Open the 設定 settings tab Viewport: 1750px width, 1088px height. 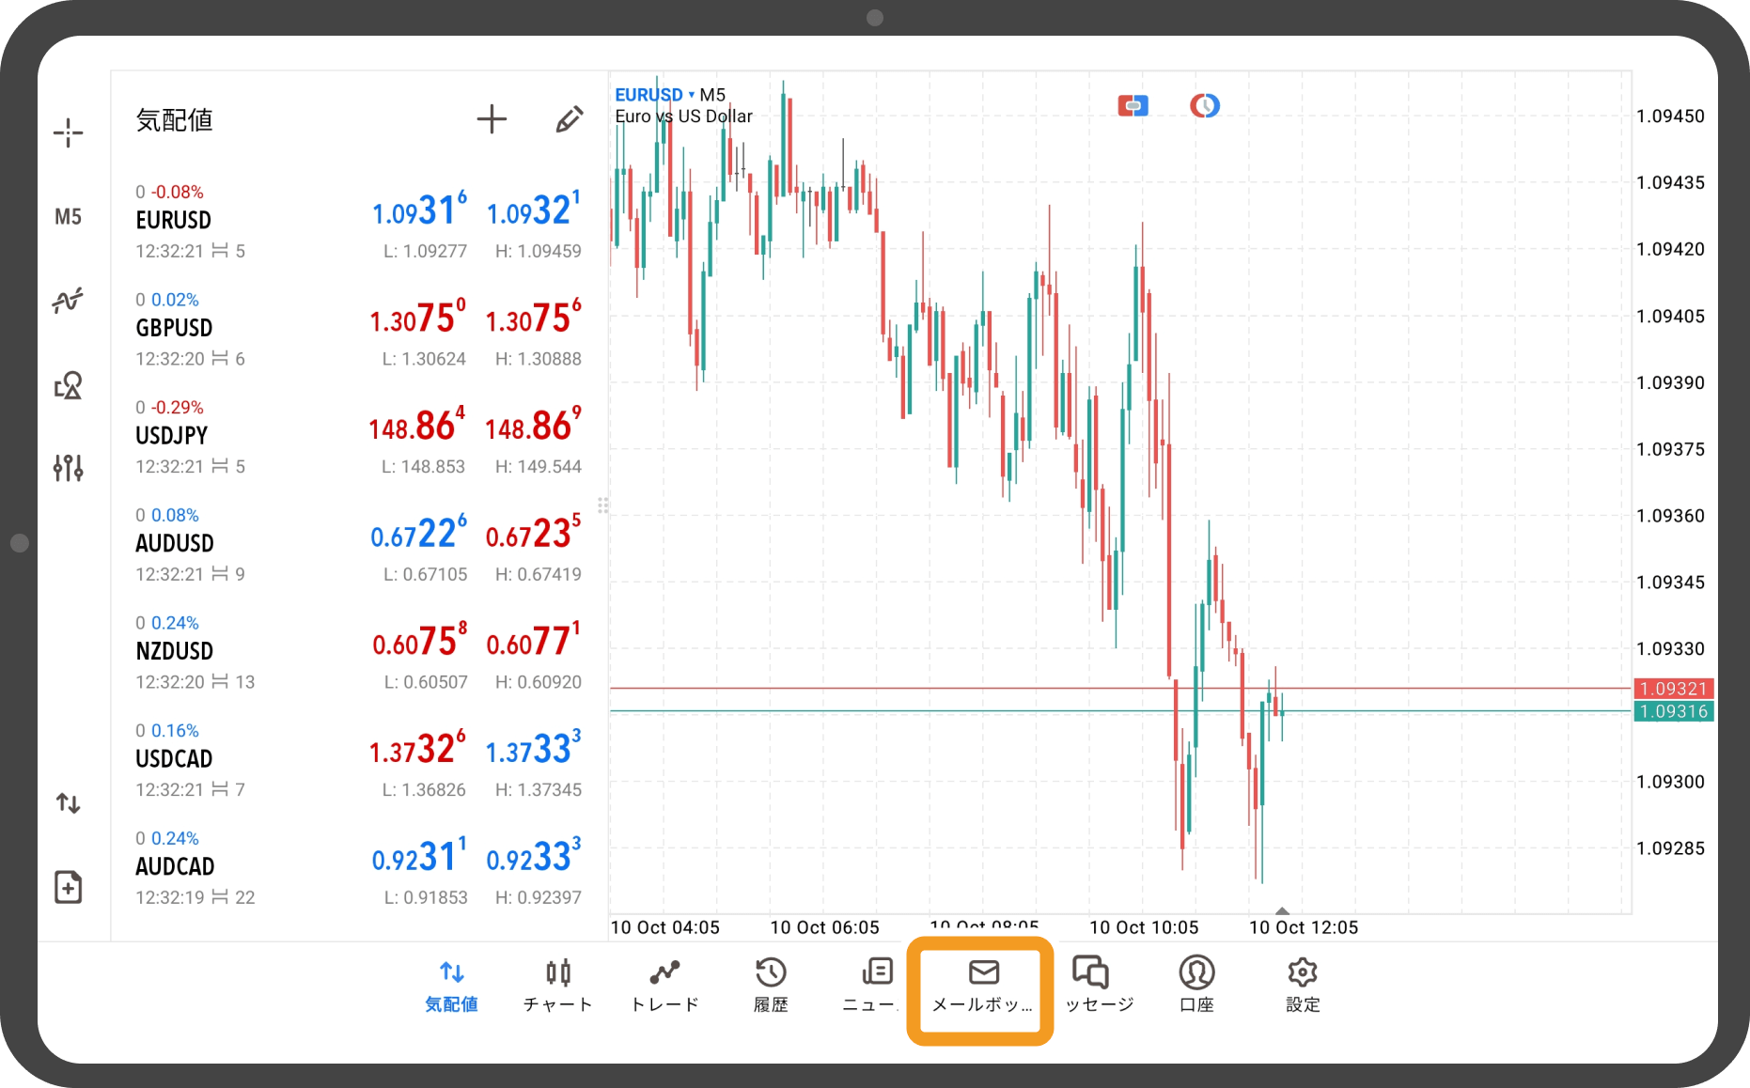click(x=1303, y=985)
